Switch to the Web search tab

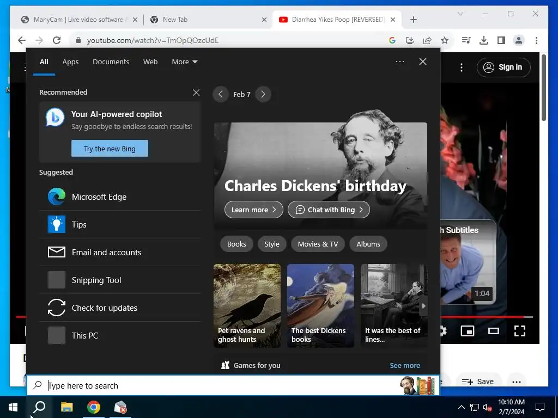click(x=150, y=62)
